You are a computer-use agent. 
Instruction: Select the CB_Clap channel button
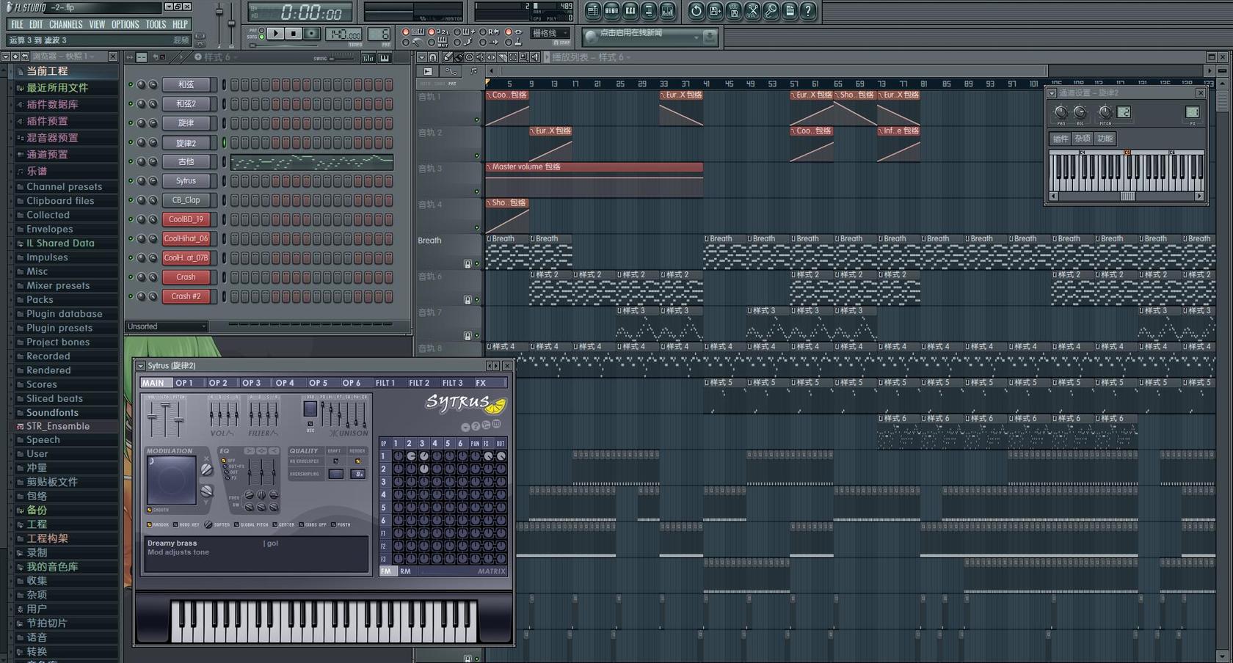[186, 199]
